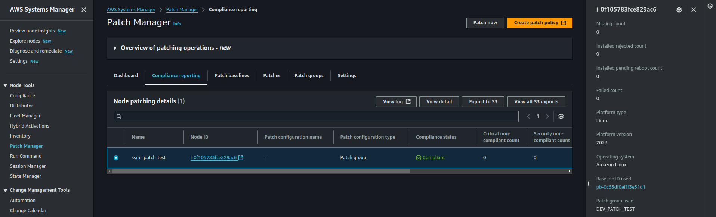Screen dimensions: 716x217
Task: Expand Overview of patching operations section
Action: [x=115, y=48]
